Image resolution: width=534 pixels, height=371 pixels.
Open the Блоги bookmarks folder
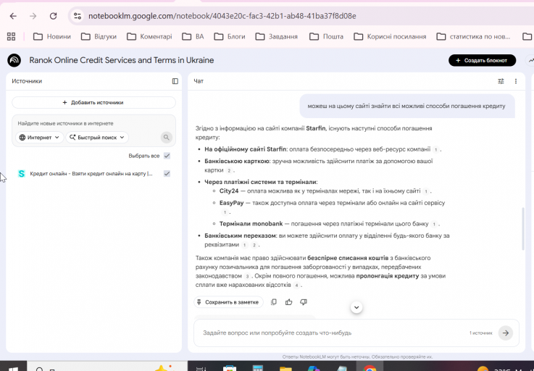(230, 36)
